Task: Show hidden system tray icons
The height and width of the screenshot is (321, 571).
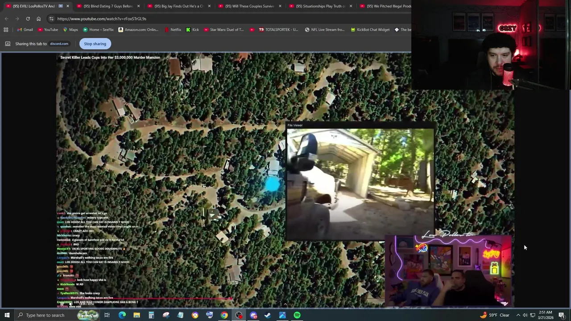Action: pos(518,315)
